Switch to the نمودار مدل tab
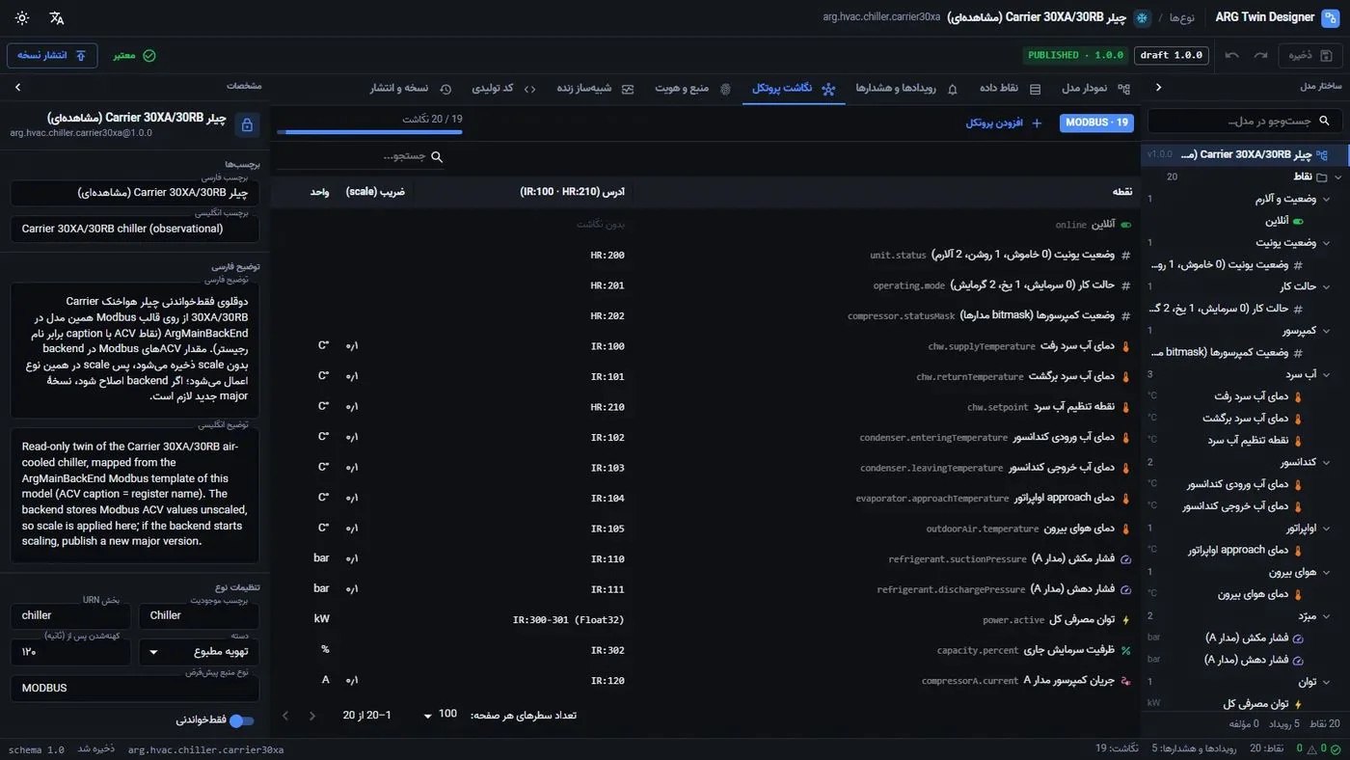This screenshot has width=1350, height=760. coord(1095,89)
